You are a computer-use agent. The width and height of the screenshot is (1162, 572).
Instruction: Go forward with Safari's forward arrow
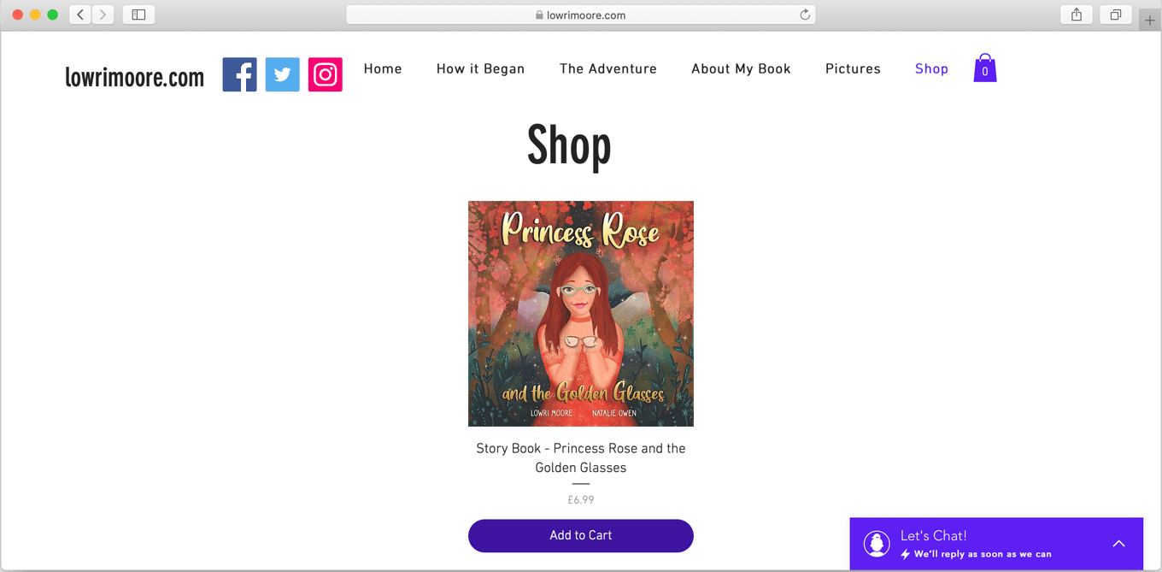coord(103,15)
